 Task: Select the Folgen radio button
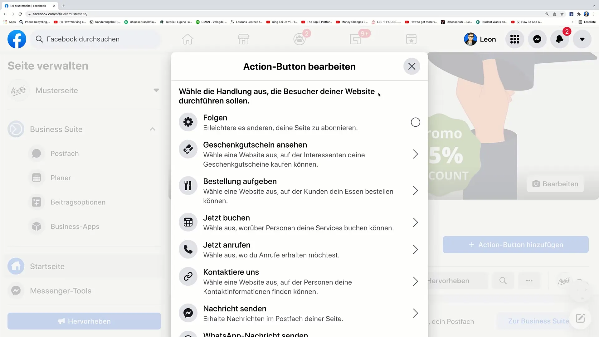point(415,122)
